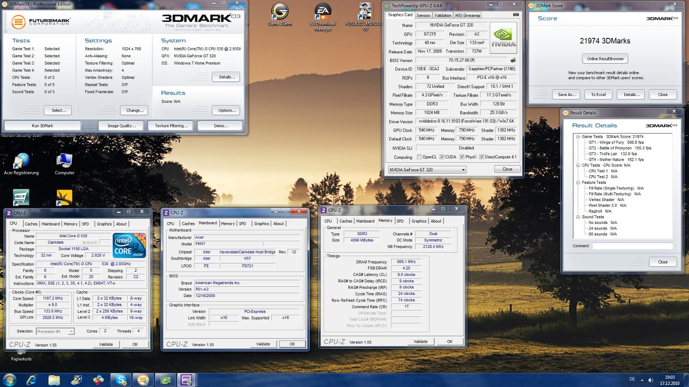
Task: Switch to CPU-Z taskbar button
Action: [x=187, y=380]
